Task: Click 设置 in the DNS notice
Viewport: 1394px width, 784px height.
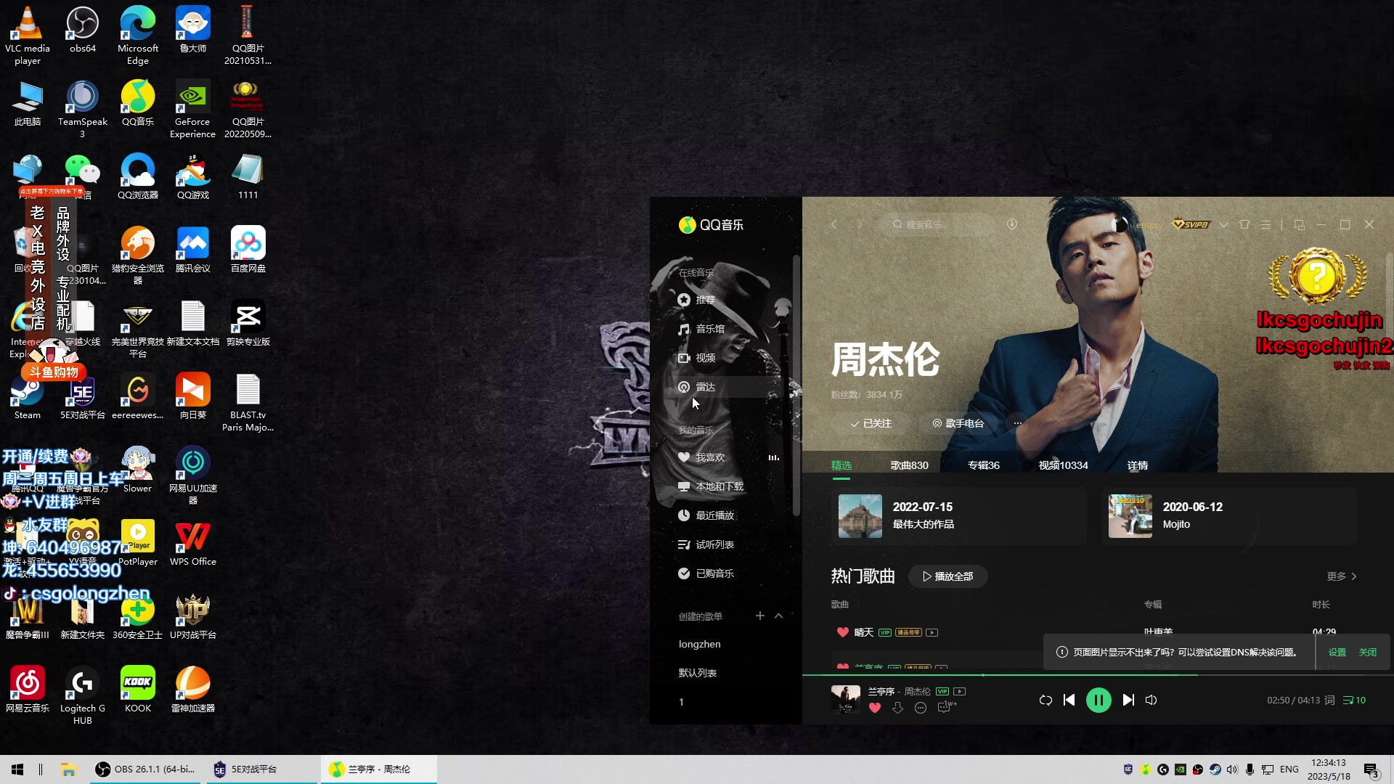Action: point(1337,652)
